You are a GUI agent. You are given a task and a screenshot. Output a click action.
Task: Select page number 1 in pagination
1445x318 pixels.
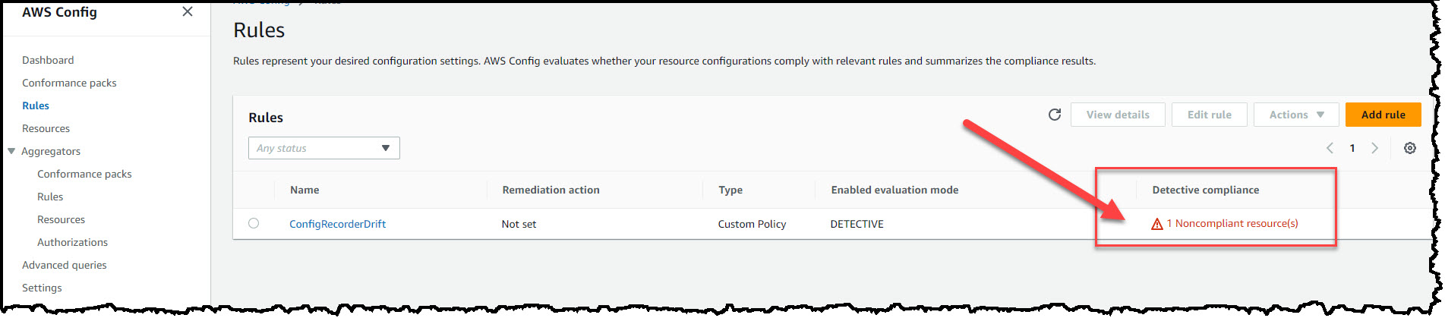tap(1352, 148)
